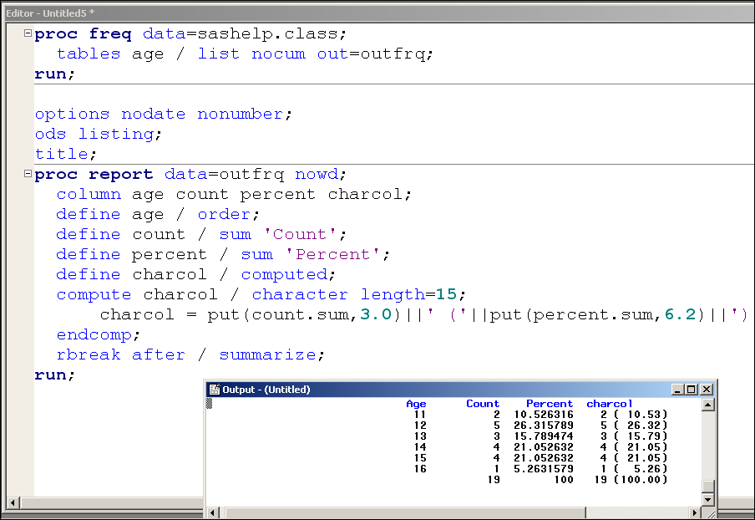Click percent value 10.526316 in Output
The height and width of the screenshot is (520, 755).
point(544,415)
